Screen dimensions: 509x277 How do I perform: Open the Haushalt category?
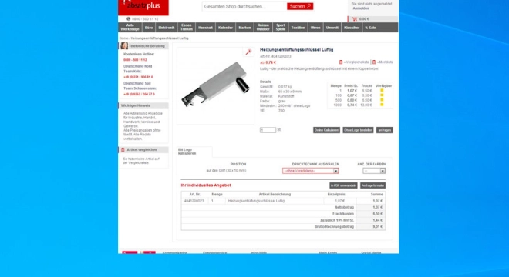click(205, 28)
